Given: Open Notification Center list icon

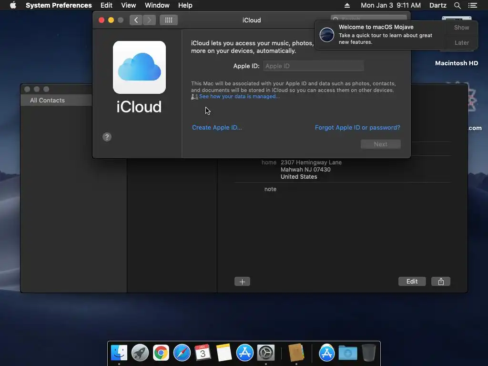Looking at the screenshot, I should (x=472, y=5).
